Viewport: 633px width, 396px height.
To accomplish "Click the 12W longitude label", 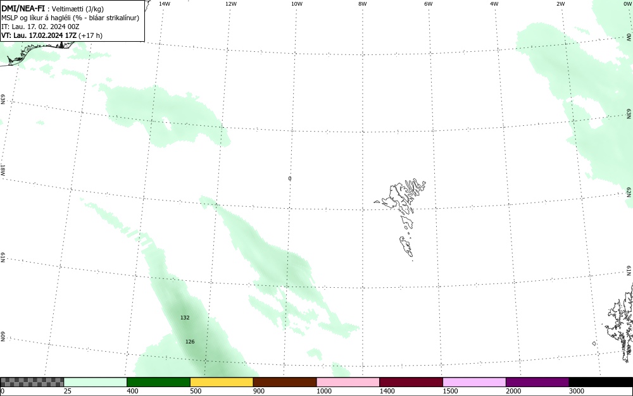I will point(231,4).
